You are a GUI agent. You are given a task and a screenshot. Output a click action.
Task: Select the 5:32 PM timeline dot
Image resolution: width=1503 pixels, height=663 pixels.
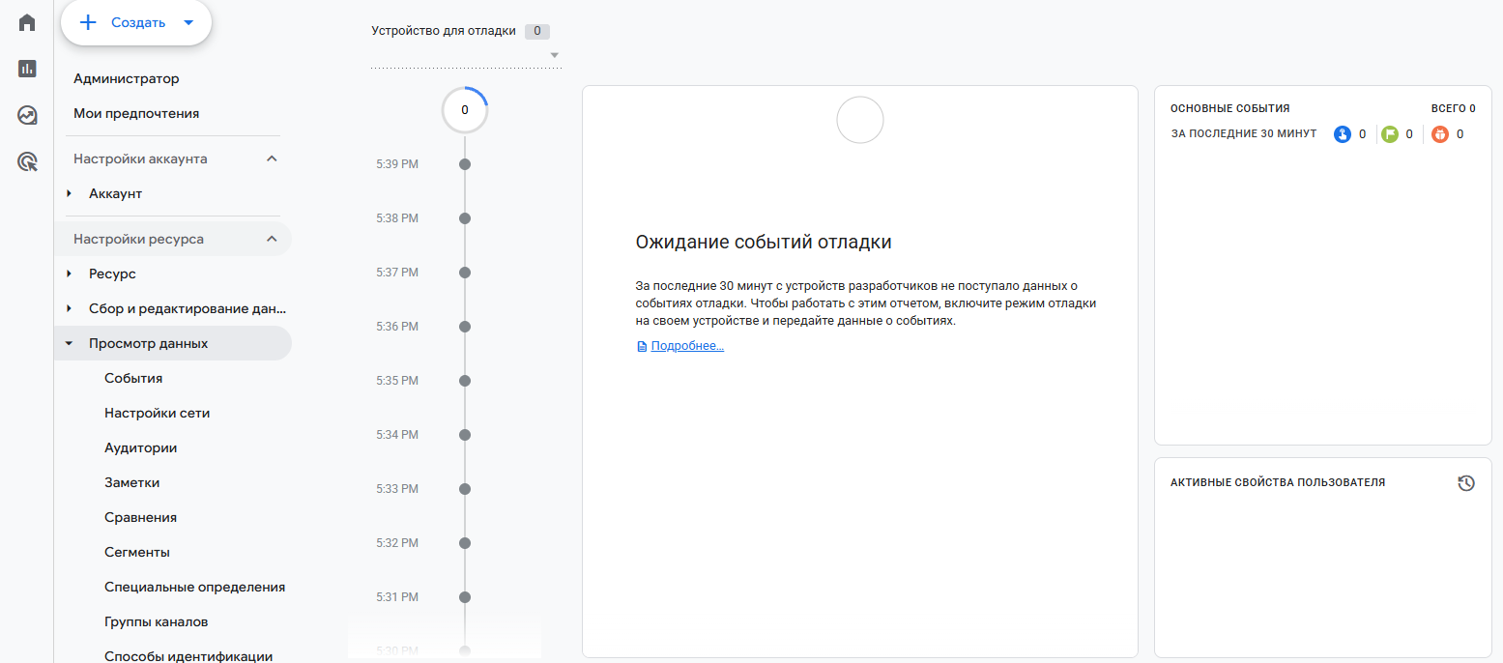(465, 543)
